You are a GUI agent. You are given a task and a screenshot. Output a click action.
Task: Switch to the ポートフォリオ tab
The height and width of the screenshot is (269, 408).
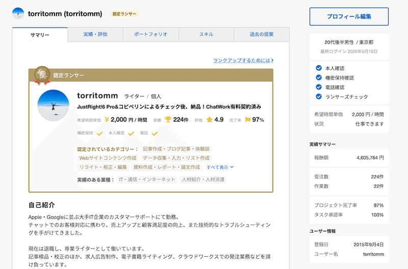point(150,34)
